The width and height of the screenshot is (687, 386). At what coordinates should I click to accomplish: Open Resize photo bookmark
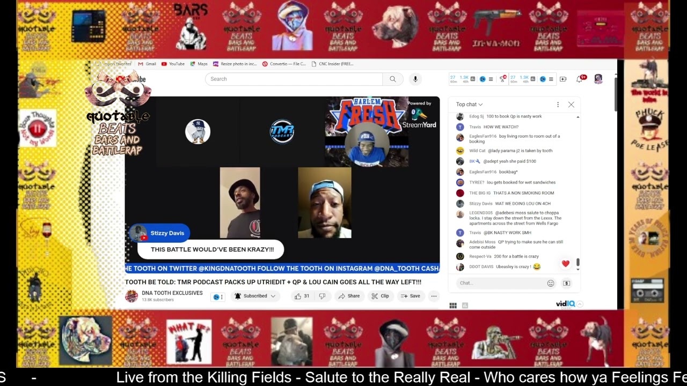point(235,64)
